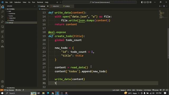Collapse the EEL TUTORIAL folder section

[x=21, y=9]
